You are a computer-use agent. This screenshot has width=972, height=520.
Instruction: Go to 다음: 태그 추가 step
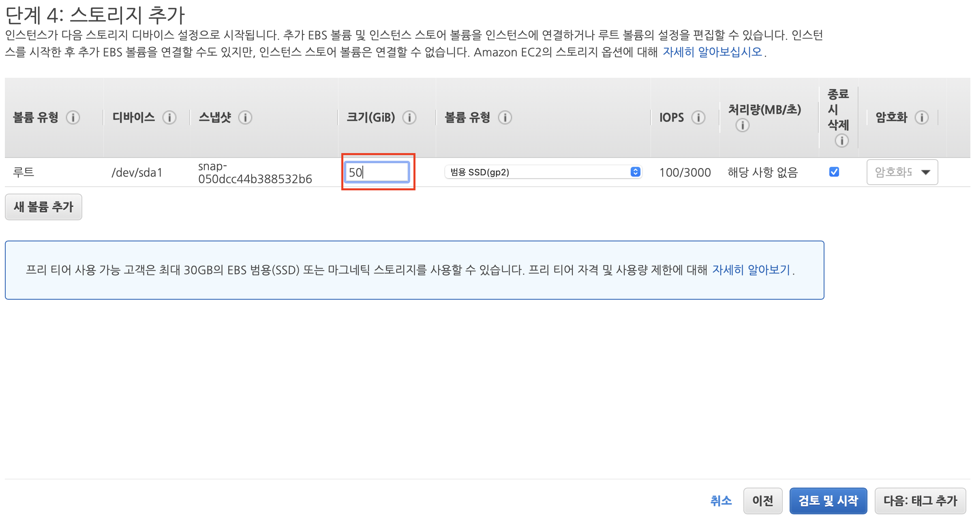(920, 501)
